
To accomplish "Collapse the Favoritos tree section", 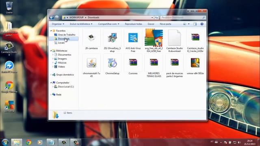I will [51, 31].
